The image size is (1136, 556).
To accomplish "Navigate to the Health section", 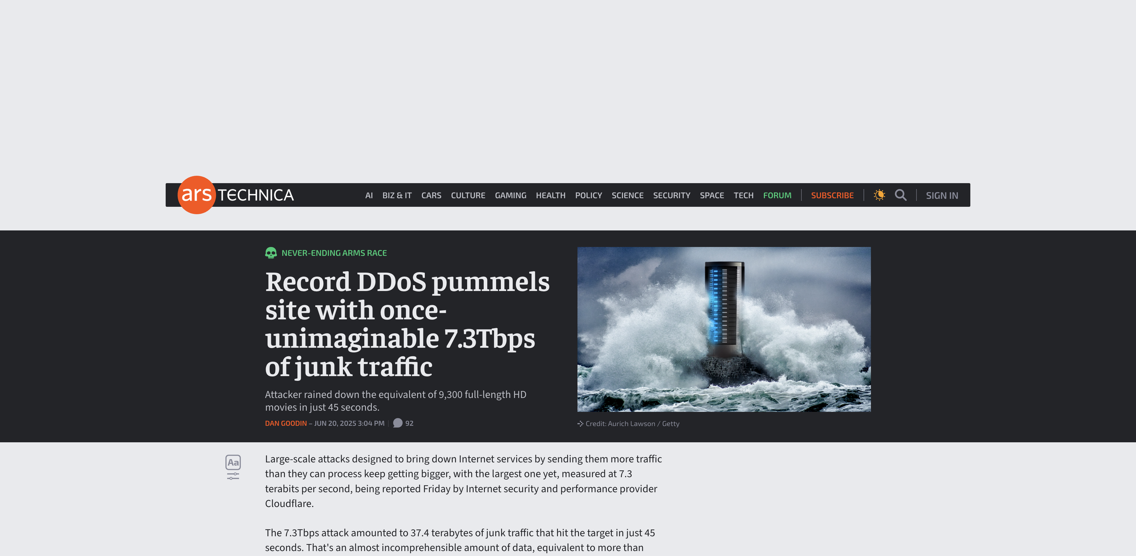I will (550, 195).
